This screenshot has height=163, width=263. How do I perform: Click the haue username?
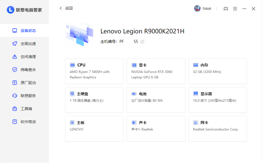click(207, 9)
